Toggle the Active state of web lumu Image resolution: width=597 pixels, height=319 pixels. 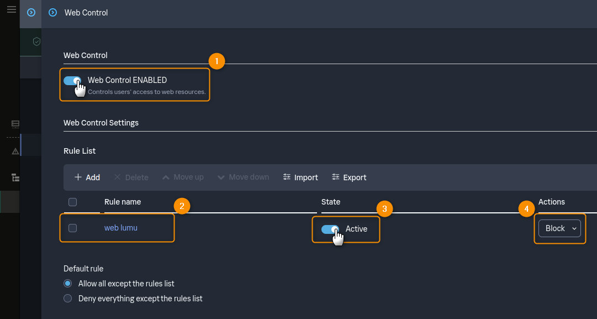coord(330,229)
